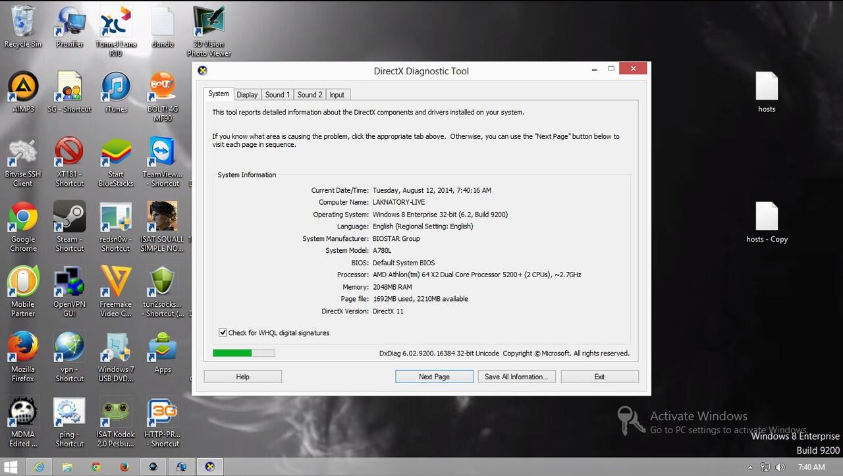Launch Freemake Video Converter desktop icon

coord(116,291)
